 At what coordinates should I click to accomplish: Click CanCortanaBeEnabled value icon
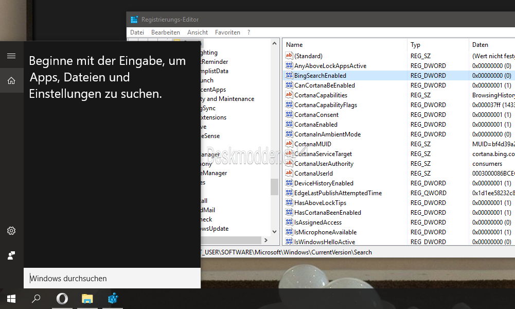[289, 85]
